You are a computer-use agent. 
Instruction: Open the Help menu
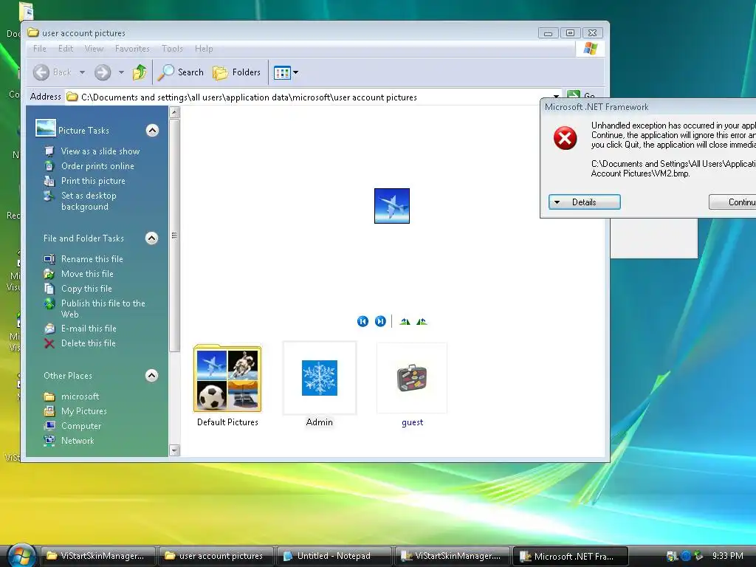pyautogui.click(x=204, y=49)
